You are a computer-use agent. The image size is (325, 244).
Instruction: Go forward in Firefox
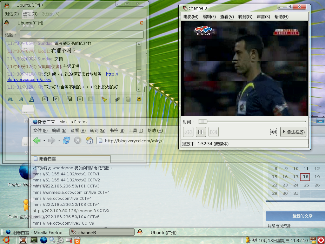(x=52, y=140)
